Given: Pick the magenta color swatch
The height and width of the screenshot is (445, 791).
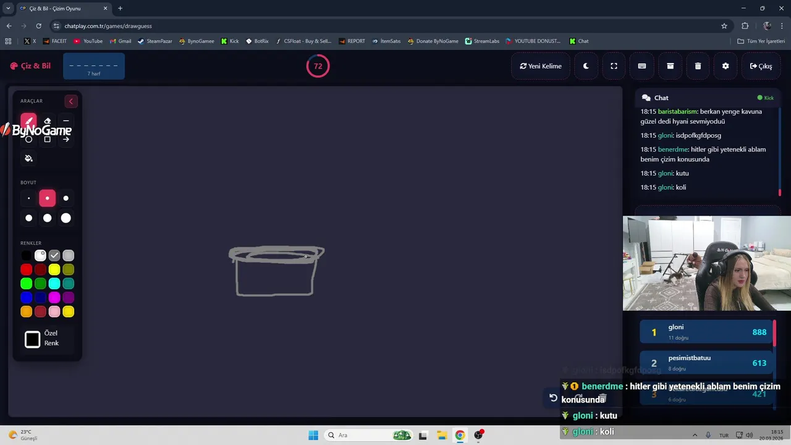Looking at the screenshot, I should coord(54,298).
